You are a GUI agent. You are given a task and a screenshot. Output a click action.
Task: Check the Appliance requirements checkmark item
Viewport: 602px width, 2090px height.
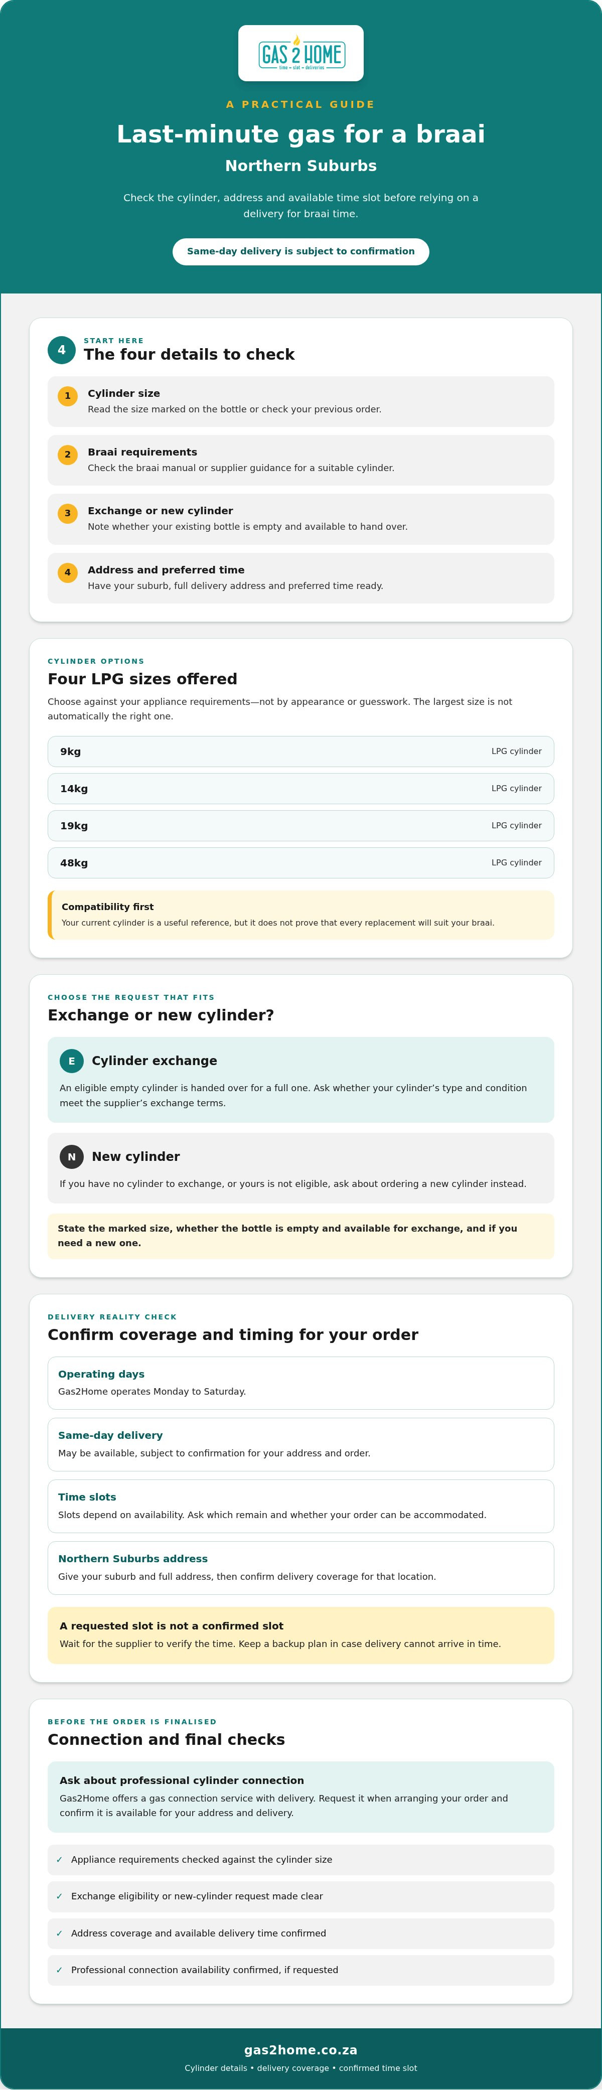click(x=301, y=1859)
